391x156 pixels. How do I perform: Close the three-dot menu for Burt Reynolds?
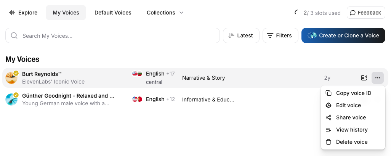[378, 78]
